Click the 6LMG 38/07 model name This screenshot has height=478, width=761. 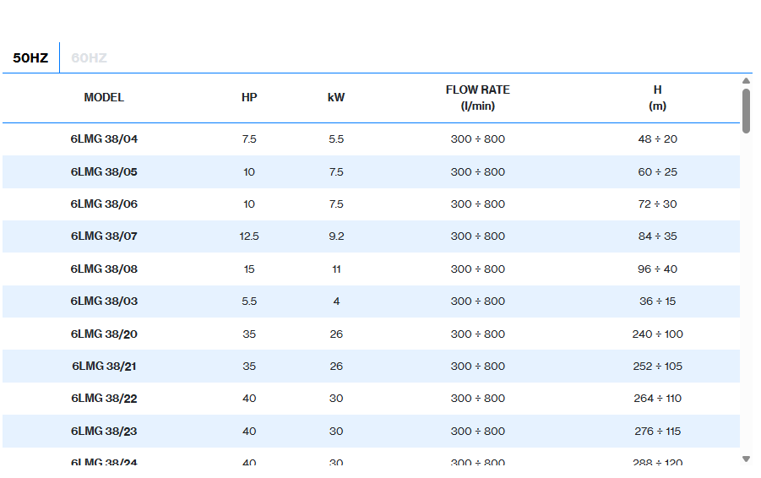tap(104, 236)
